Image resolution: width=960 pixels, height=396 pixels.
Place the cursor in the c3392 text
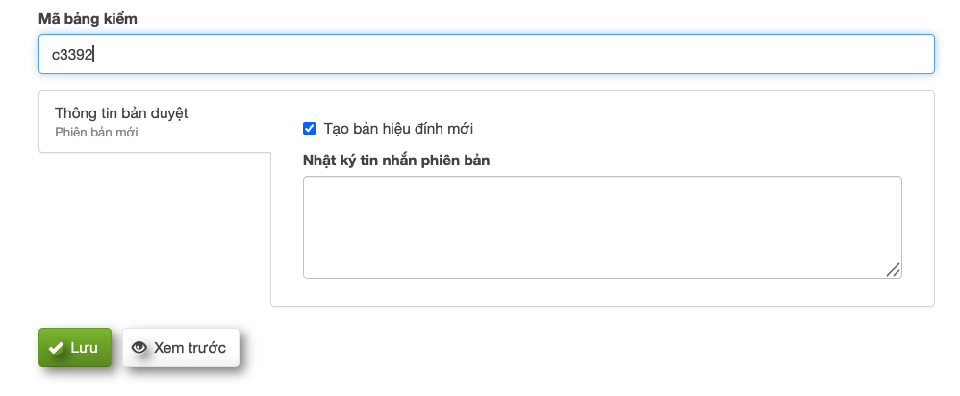[72, 55]
